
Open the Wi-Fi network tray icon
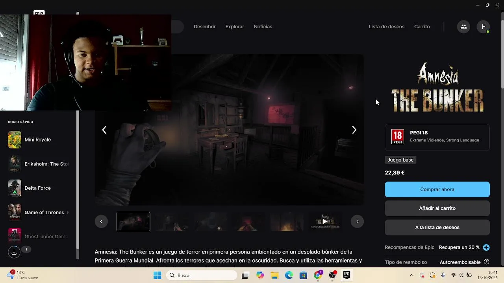(453, 275)
